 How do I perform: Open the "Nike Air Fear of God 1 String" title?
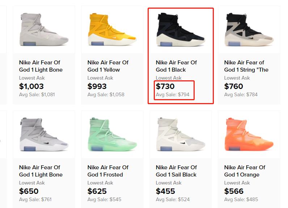click(246, 66)
